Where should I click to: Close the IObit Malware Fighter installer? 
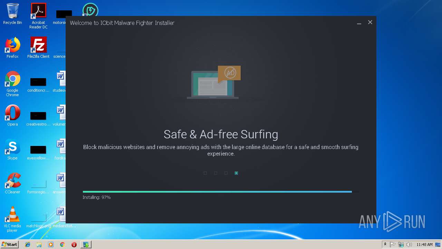tap(370, 22)
